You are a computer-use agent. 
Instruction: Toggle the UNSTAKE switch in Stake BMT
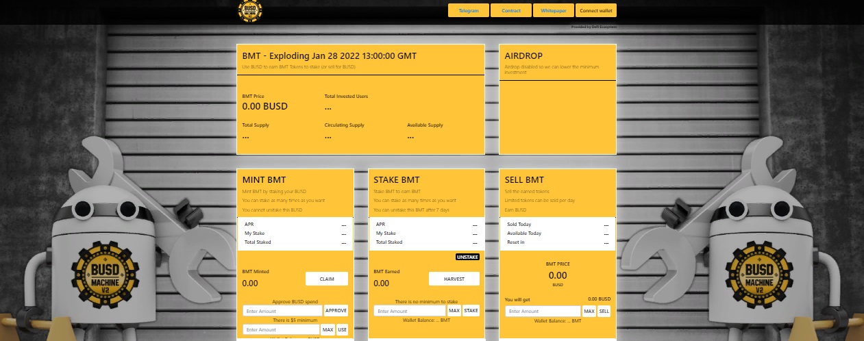point(467,257)
